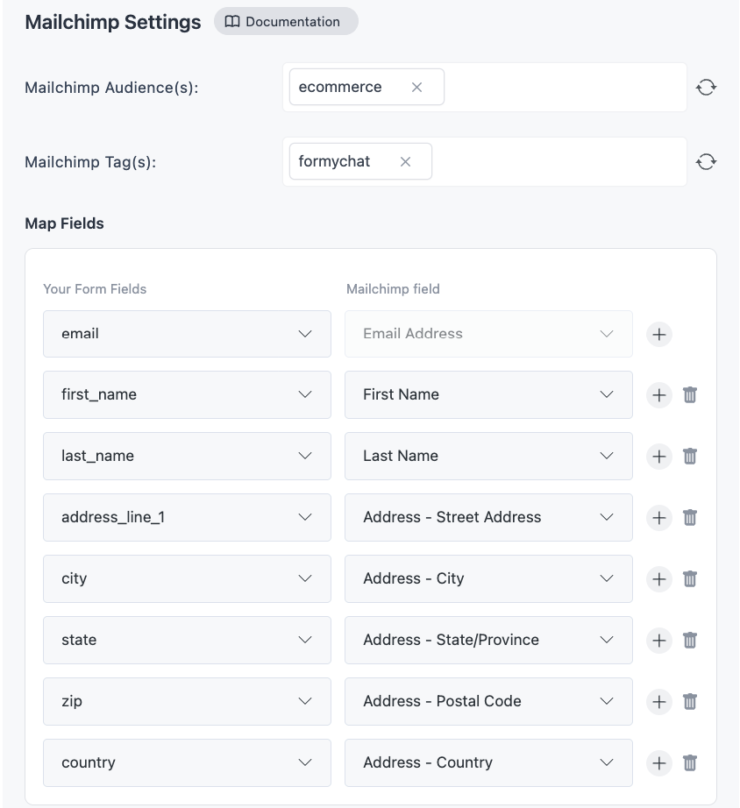Image resolution: width=740 pixels, height=808 pixels.
Task: Open the zip form field dropdown
Action: point(187,701)
